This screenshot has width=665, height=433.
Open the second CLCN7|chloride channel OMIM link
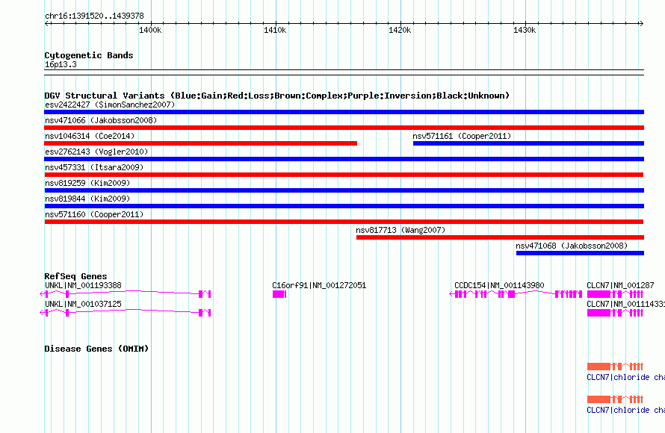coord(625,410)
